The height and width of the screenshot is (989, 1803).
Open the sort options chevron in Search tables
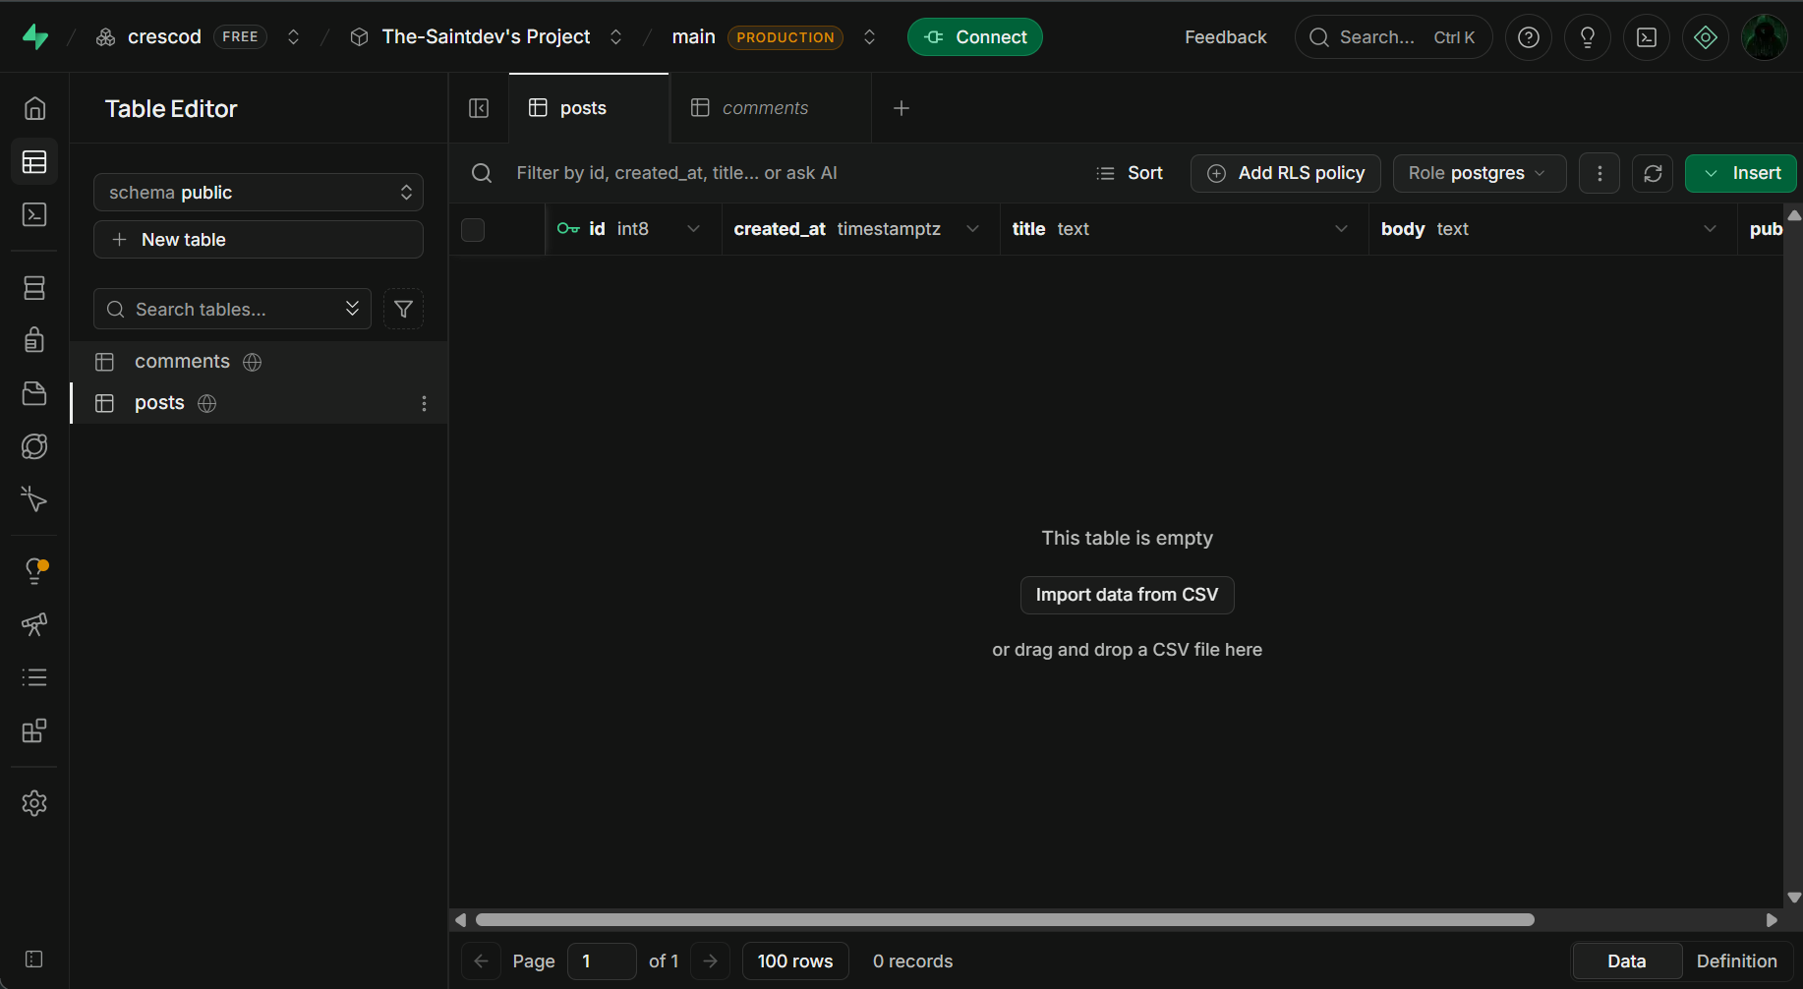click(x=352, y=309)
